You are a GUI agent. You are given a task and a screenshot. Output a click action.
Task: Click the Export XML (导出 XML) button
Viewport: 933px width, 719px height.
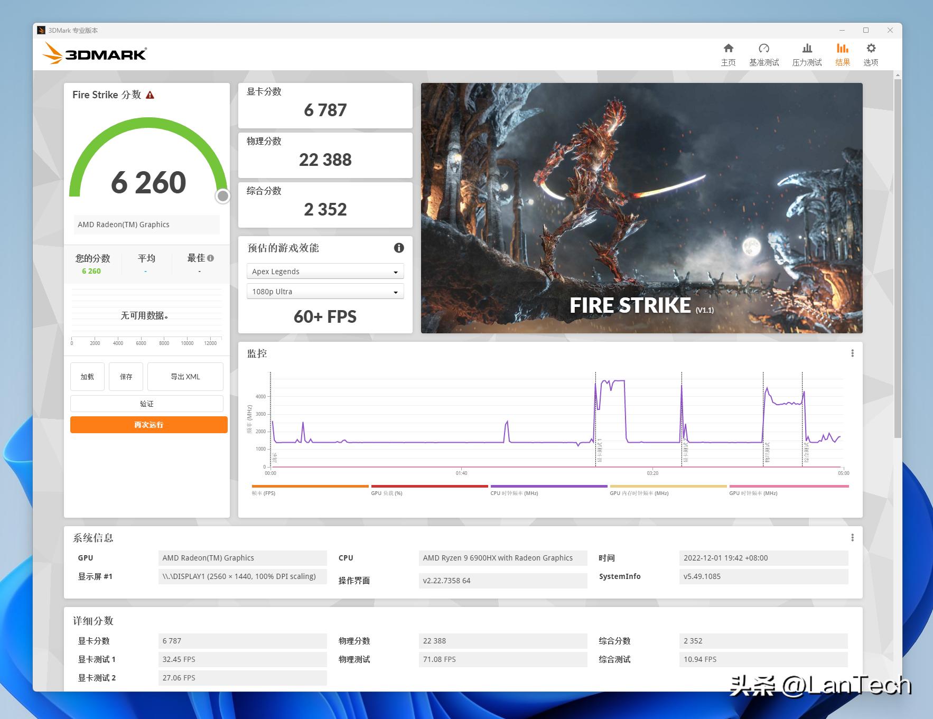tap(185, 377)
